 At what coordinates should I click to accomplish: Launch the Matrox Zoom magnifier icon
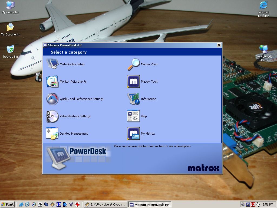134,64
